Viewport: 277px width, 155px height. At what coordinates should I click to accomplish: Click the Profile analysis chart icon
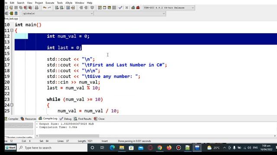(133, 8)
